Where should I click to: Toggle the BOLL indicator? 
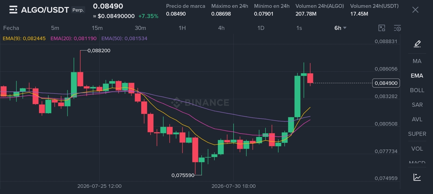pos(417,90)
